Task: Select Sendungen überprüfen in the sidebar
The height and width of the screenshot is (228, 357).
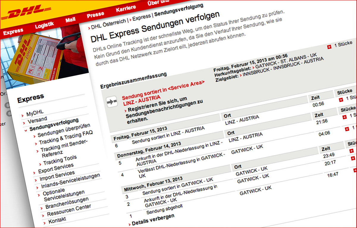Action: (64, 130)
